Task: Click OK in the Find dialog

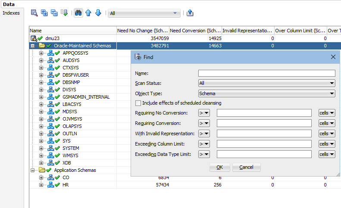Action: click(220, 168)
